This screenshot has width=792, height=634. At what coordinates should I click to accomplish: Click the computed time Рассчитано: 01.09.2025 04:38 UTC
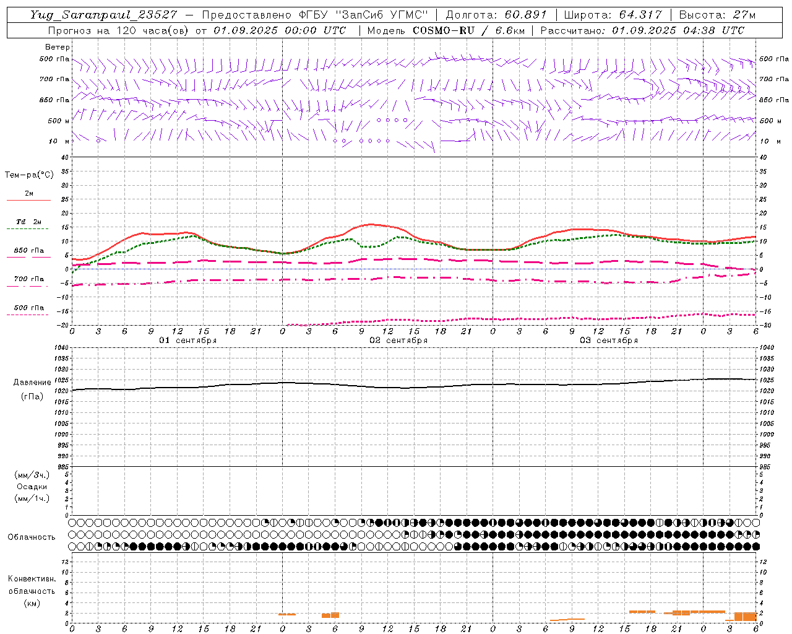click(642, 30)
